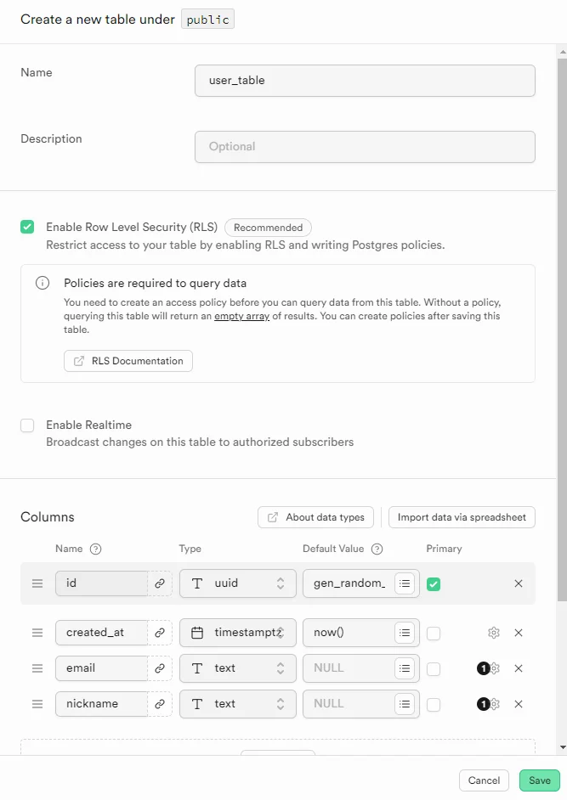Expand the text type dropdown for nickname
The image size is (567, 800).
pos(238,704)
